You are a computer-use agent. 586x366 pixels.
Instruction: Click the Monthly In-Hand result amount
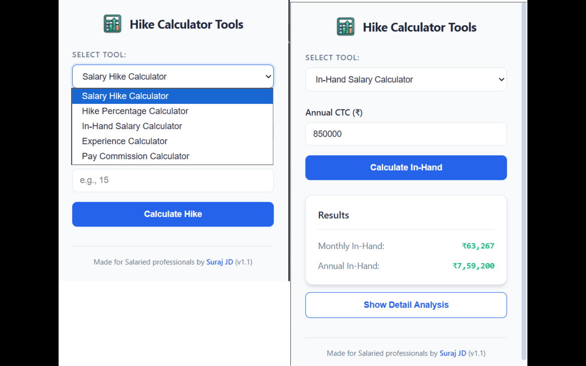tap(478, 246)
